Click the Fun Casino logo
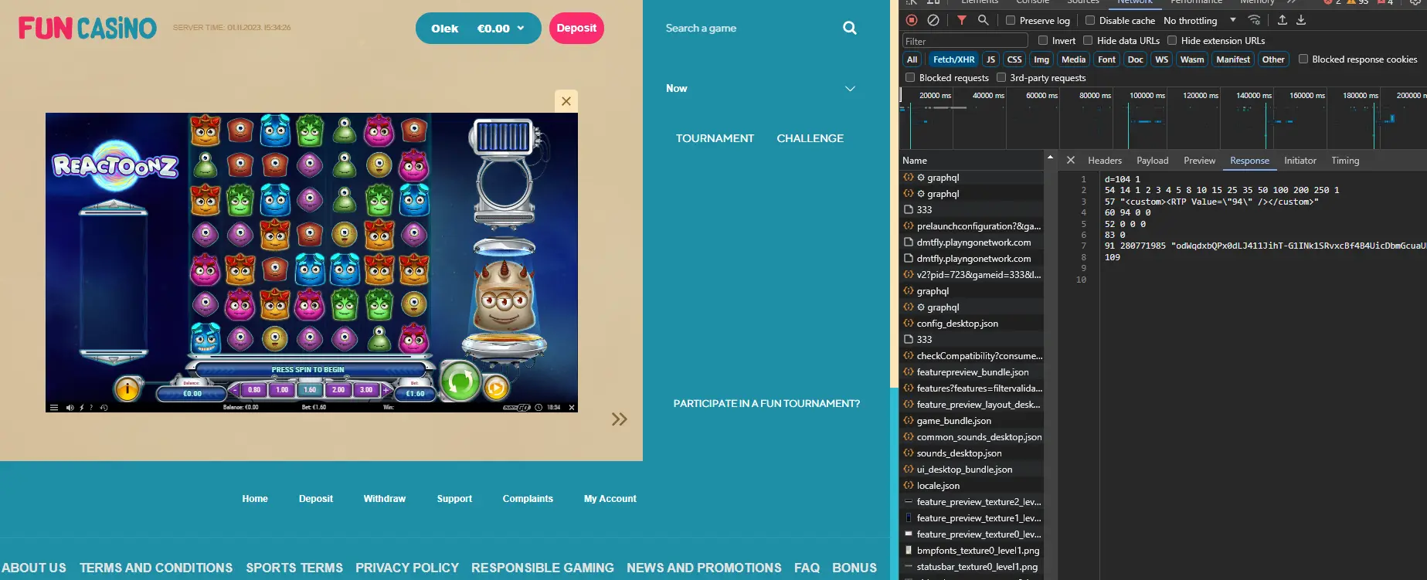The image size is (1427, 580). pos(87,29)
